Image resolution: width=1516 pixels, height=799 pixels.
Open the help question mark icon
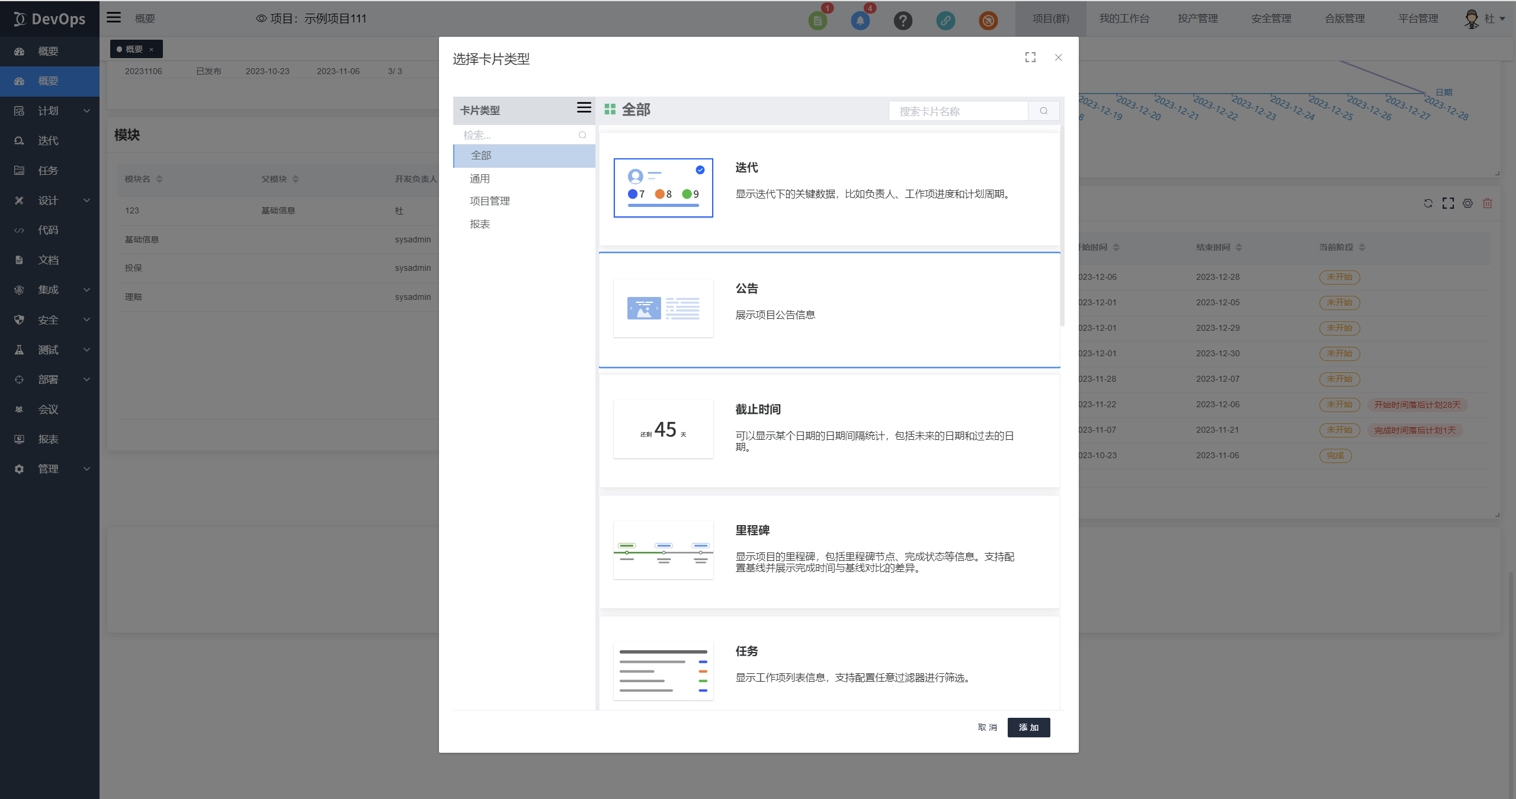click(x=902, y=21)
